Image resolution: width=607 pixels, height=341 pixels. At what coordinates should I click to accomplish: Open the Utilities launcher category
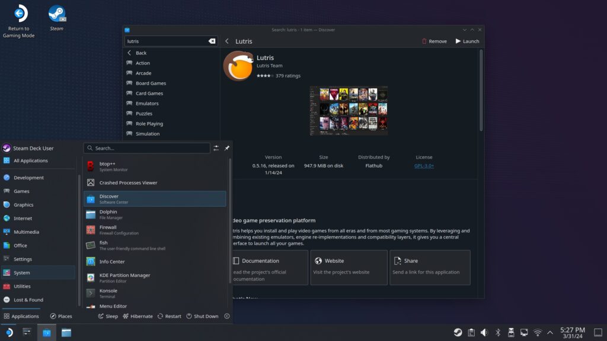pos(39,286)
